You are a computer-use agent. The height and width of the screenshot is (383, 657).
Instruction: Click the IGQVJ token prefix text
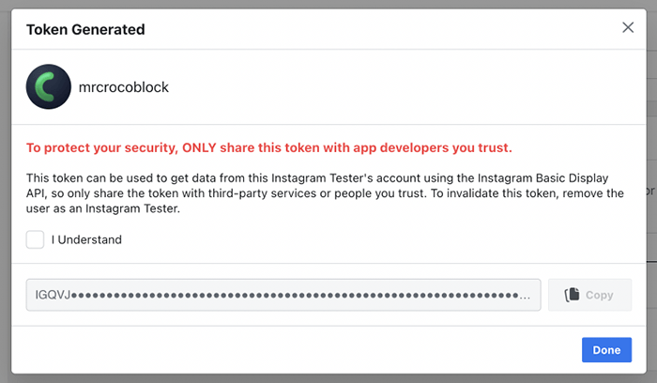coord(53,295)
